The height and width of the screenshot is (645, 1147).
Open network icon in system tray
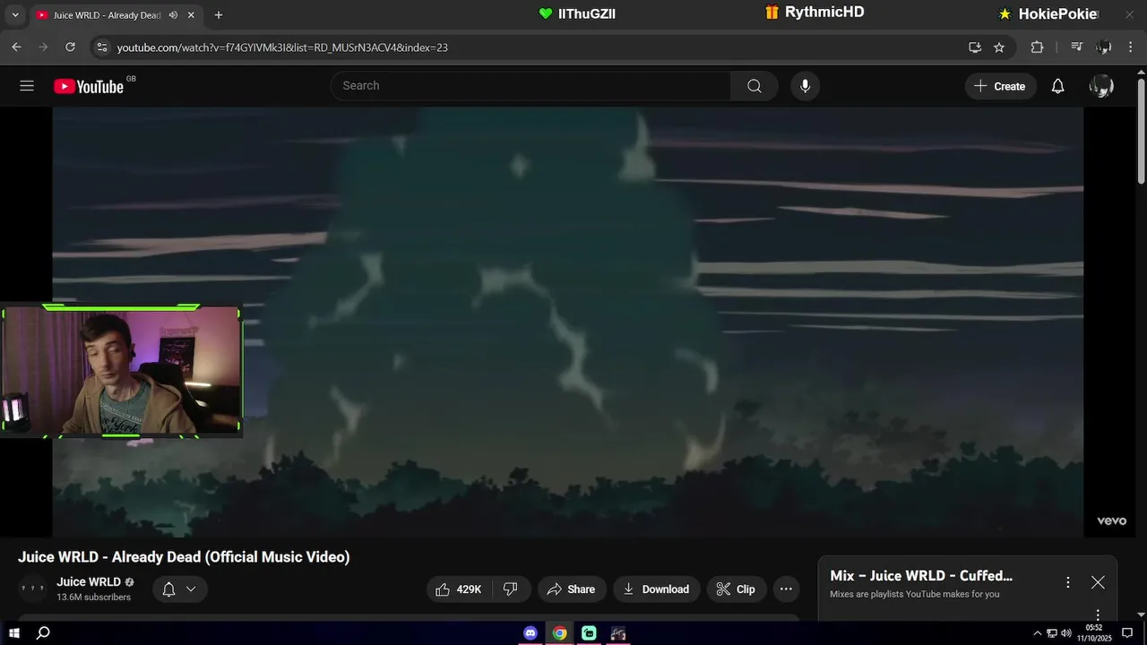point(1052,633)
